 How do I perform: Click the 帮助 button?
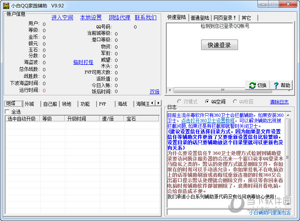281,85
